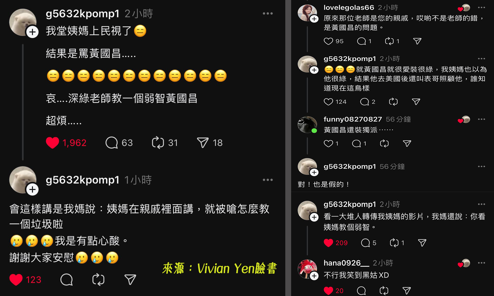
Task: Open funny08270827's profile link
Action: [352, 119]
